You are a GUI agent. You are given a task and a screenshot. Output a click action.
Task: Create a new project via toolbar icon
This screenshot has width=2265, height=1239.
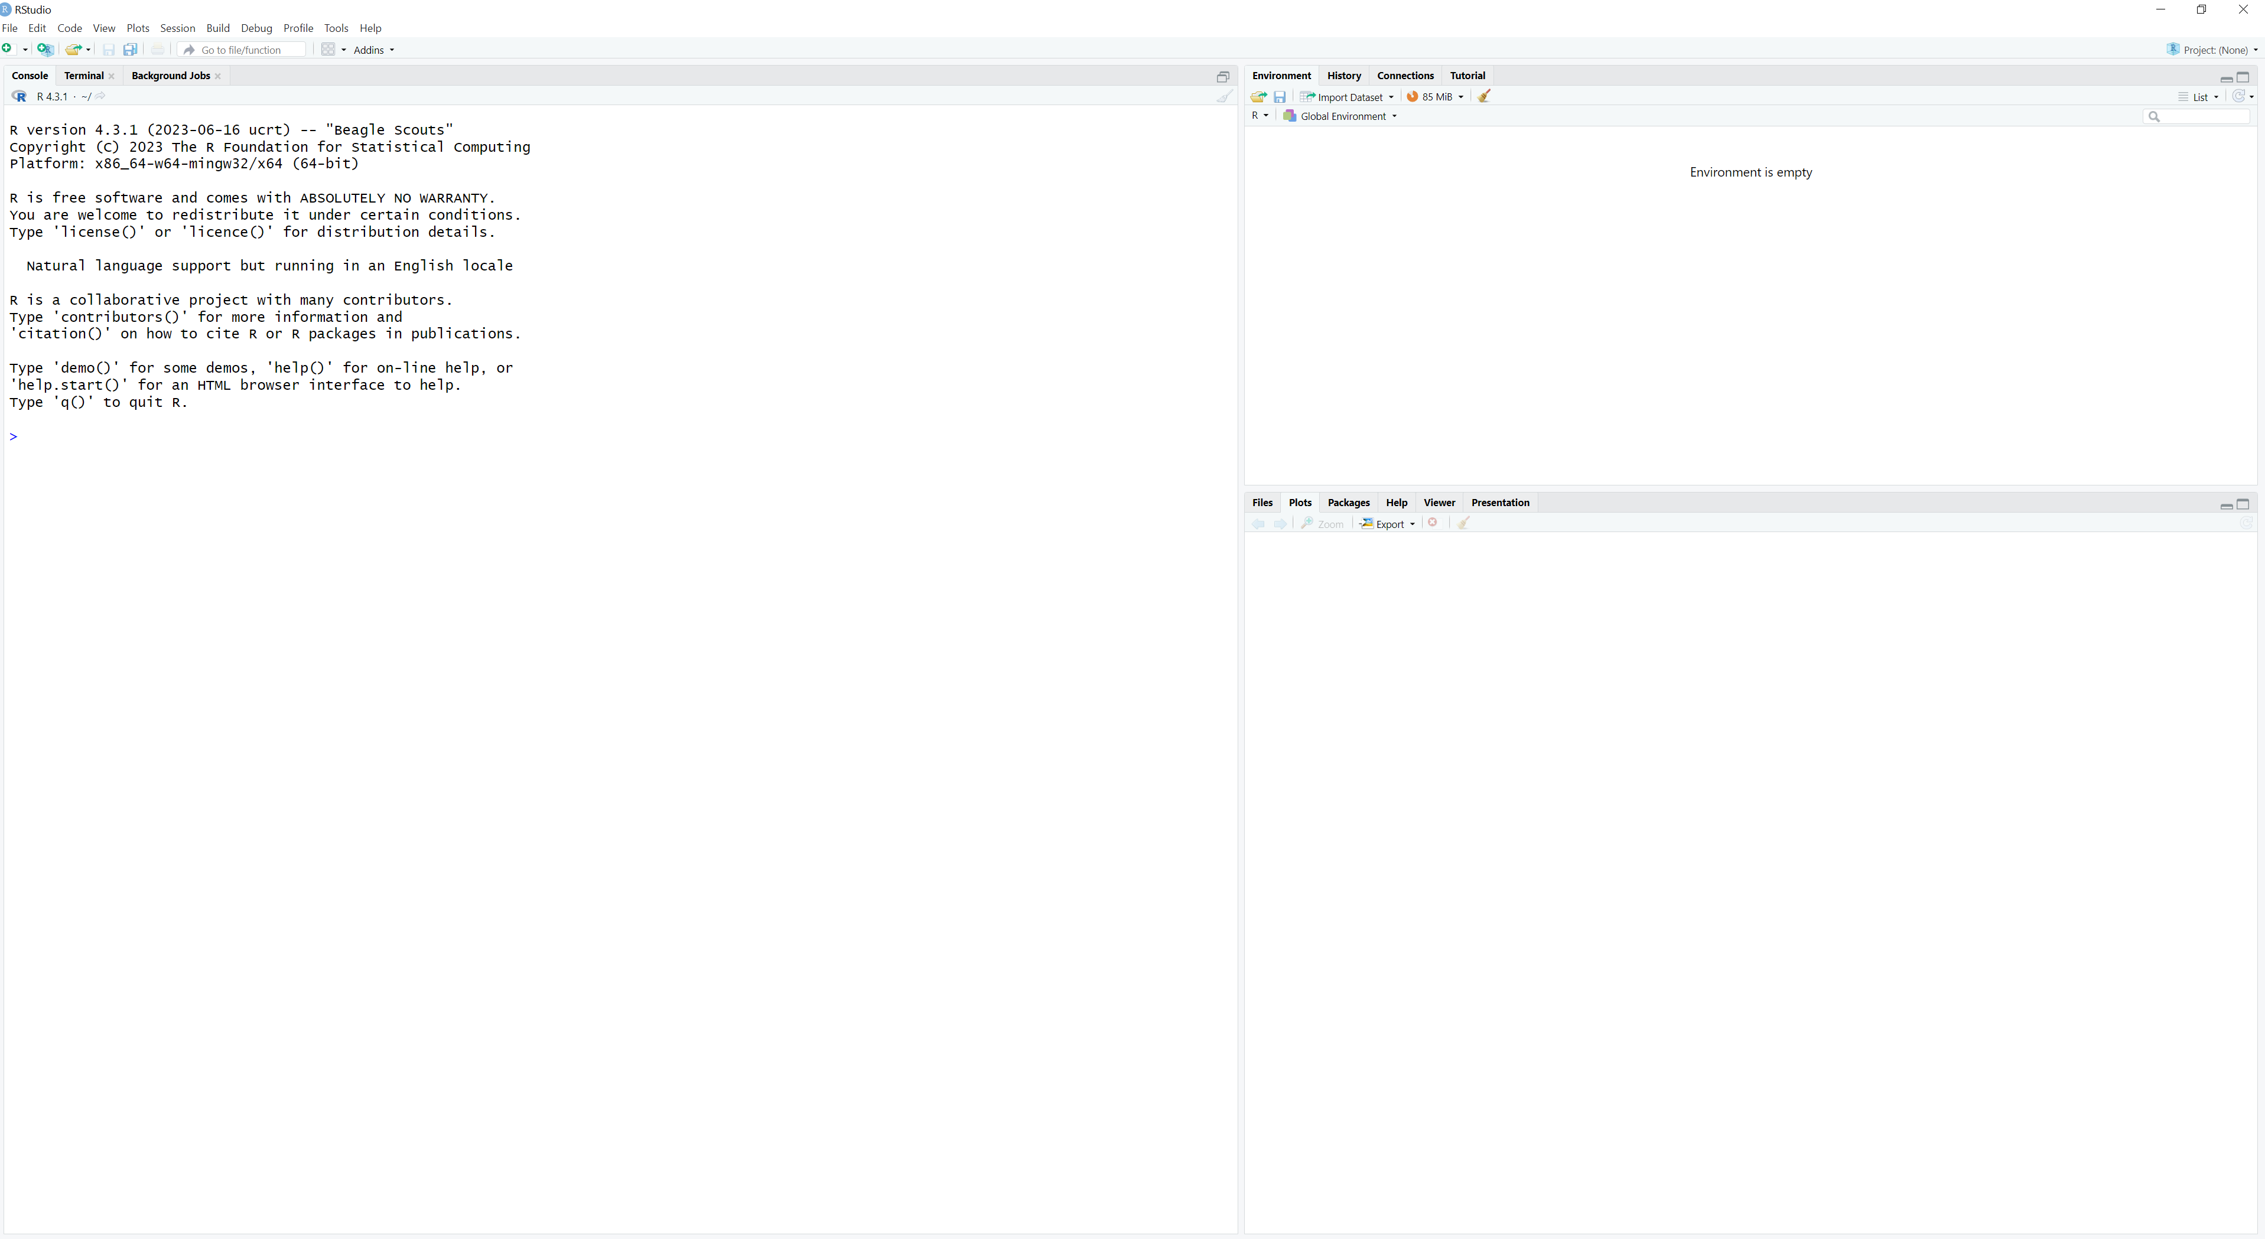coord(45,49)
